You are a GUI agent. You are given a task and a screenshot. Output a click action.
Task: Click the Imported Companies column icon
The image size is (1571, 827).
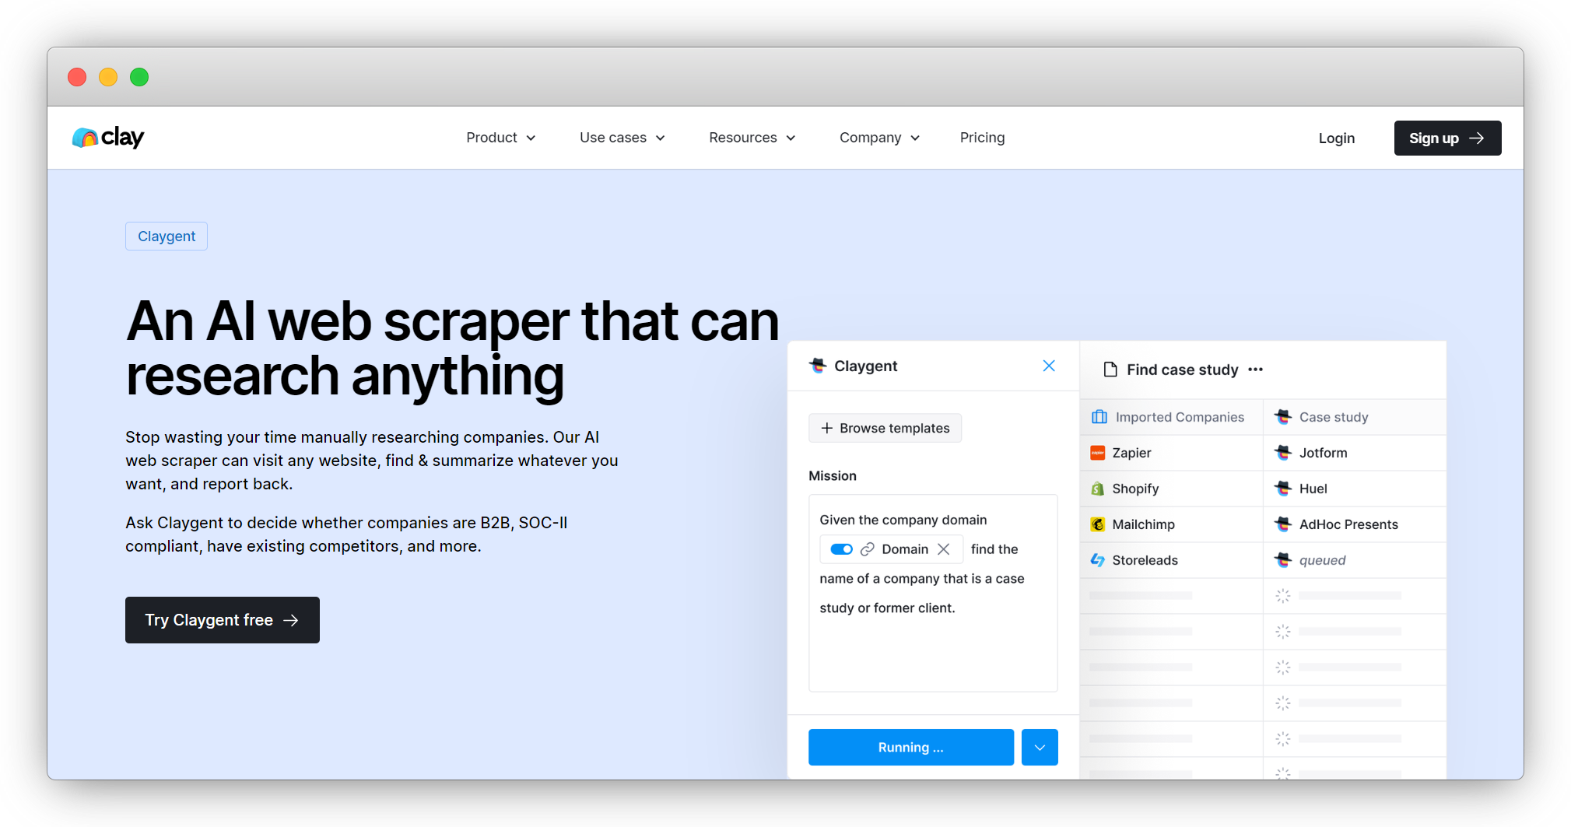(1099, 417)
